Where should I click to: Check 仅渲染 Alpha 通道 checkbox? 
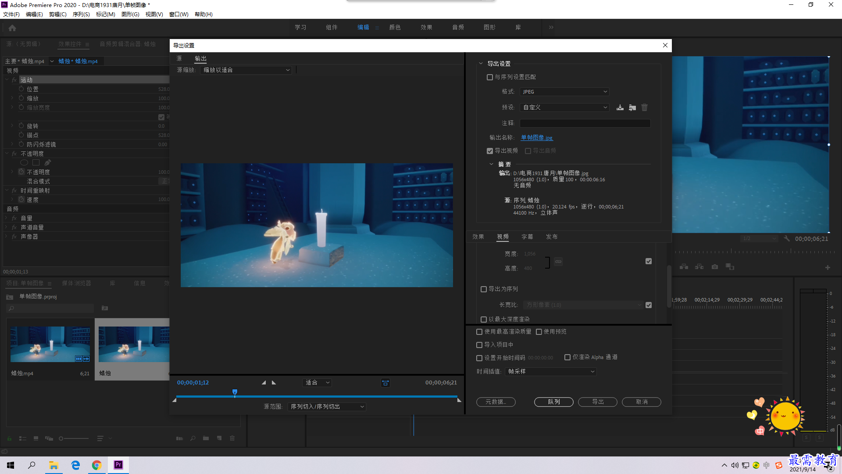[x=567, y=357]
